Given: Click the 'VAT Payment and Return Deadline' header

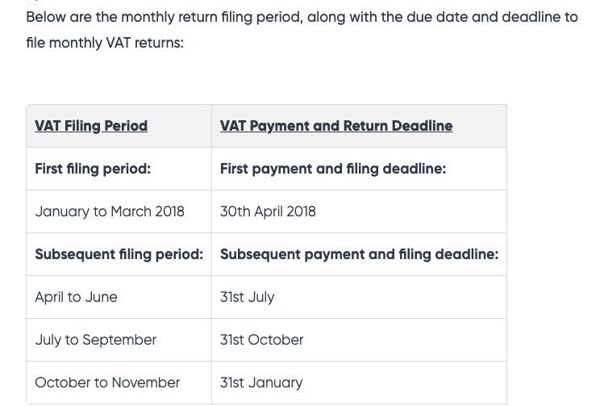Looking at the screenshot, I should click(336, 126).
